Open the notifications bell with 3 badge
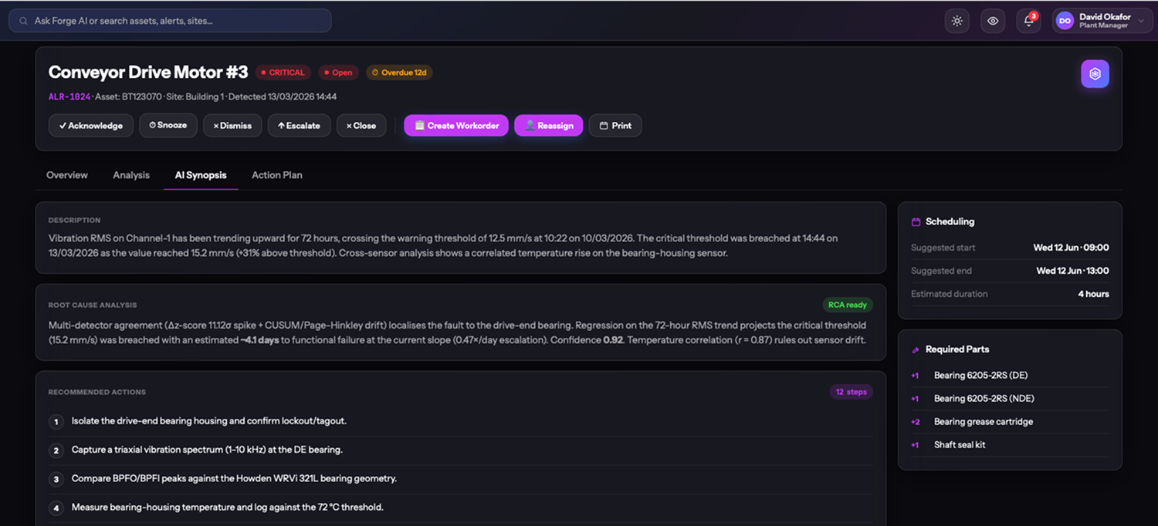 1028,21
